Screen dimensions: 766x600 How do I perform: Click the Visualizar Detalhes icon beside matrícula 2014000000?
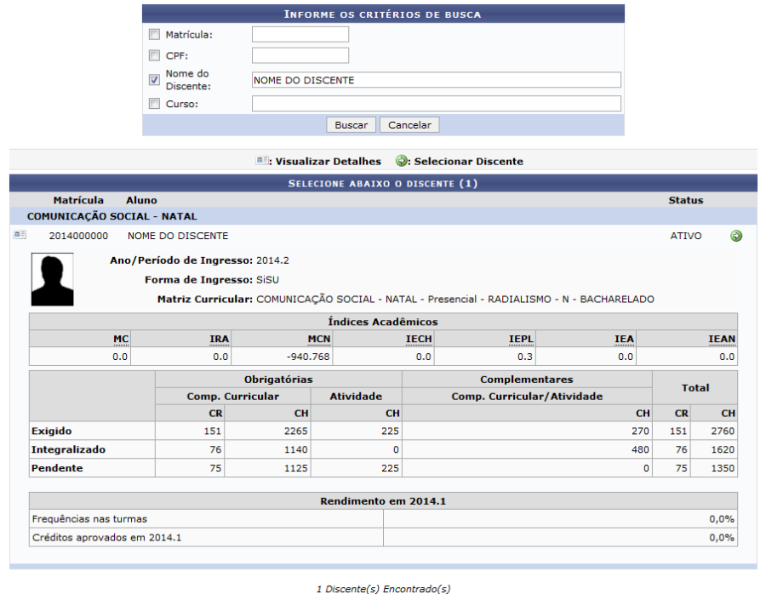(x=20, y=236)
